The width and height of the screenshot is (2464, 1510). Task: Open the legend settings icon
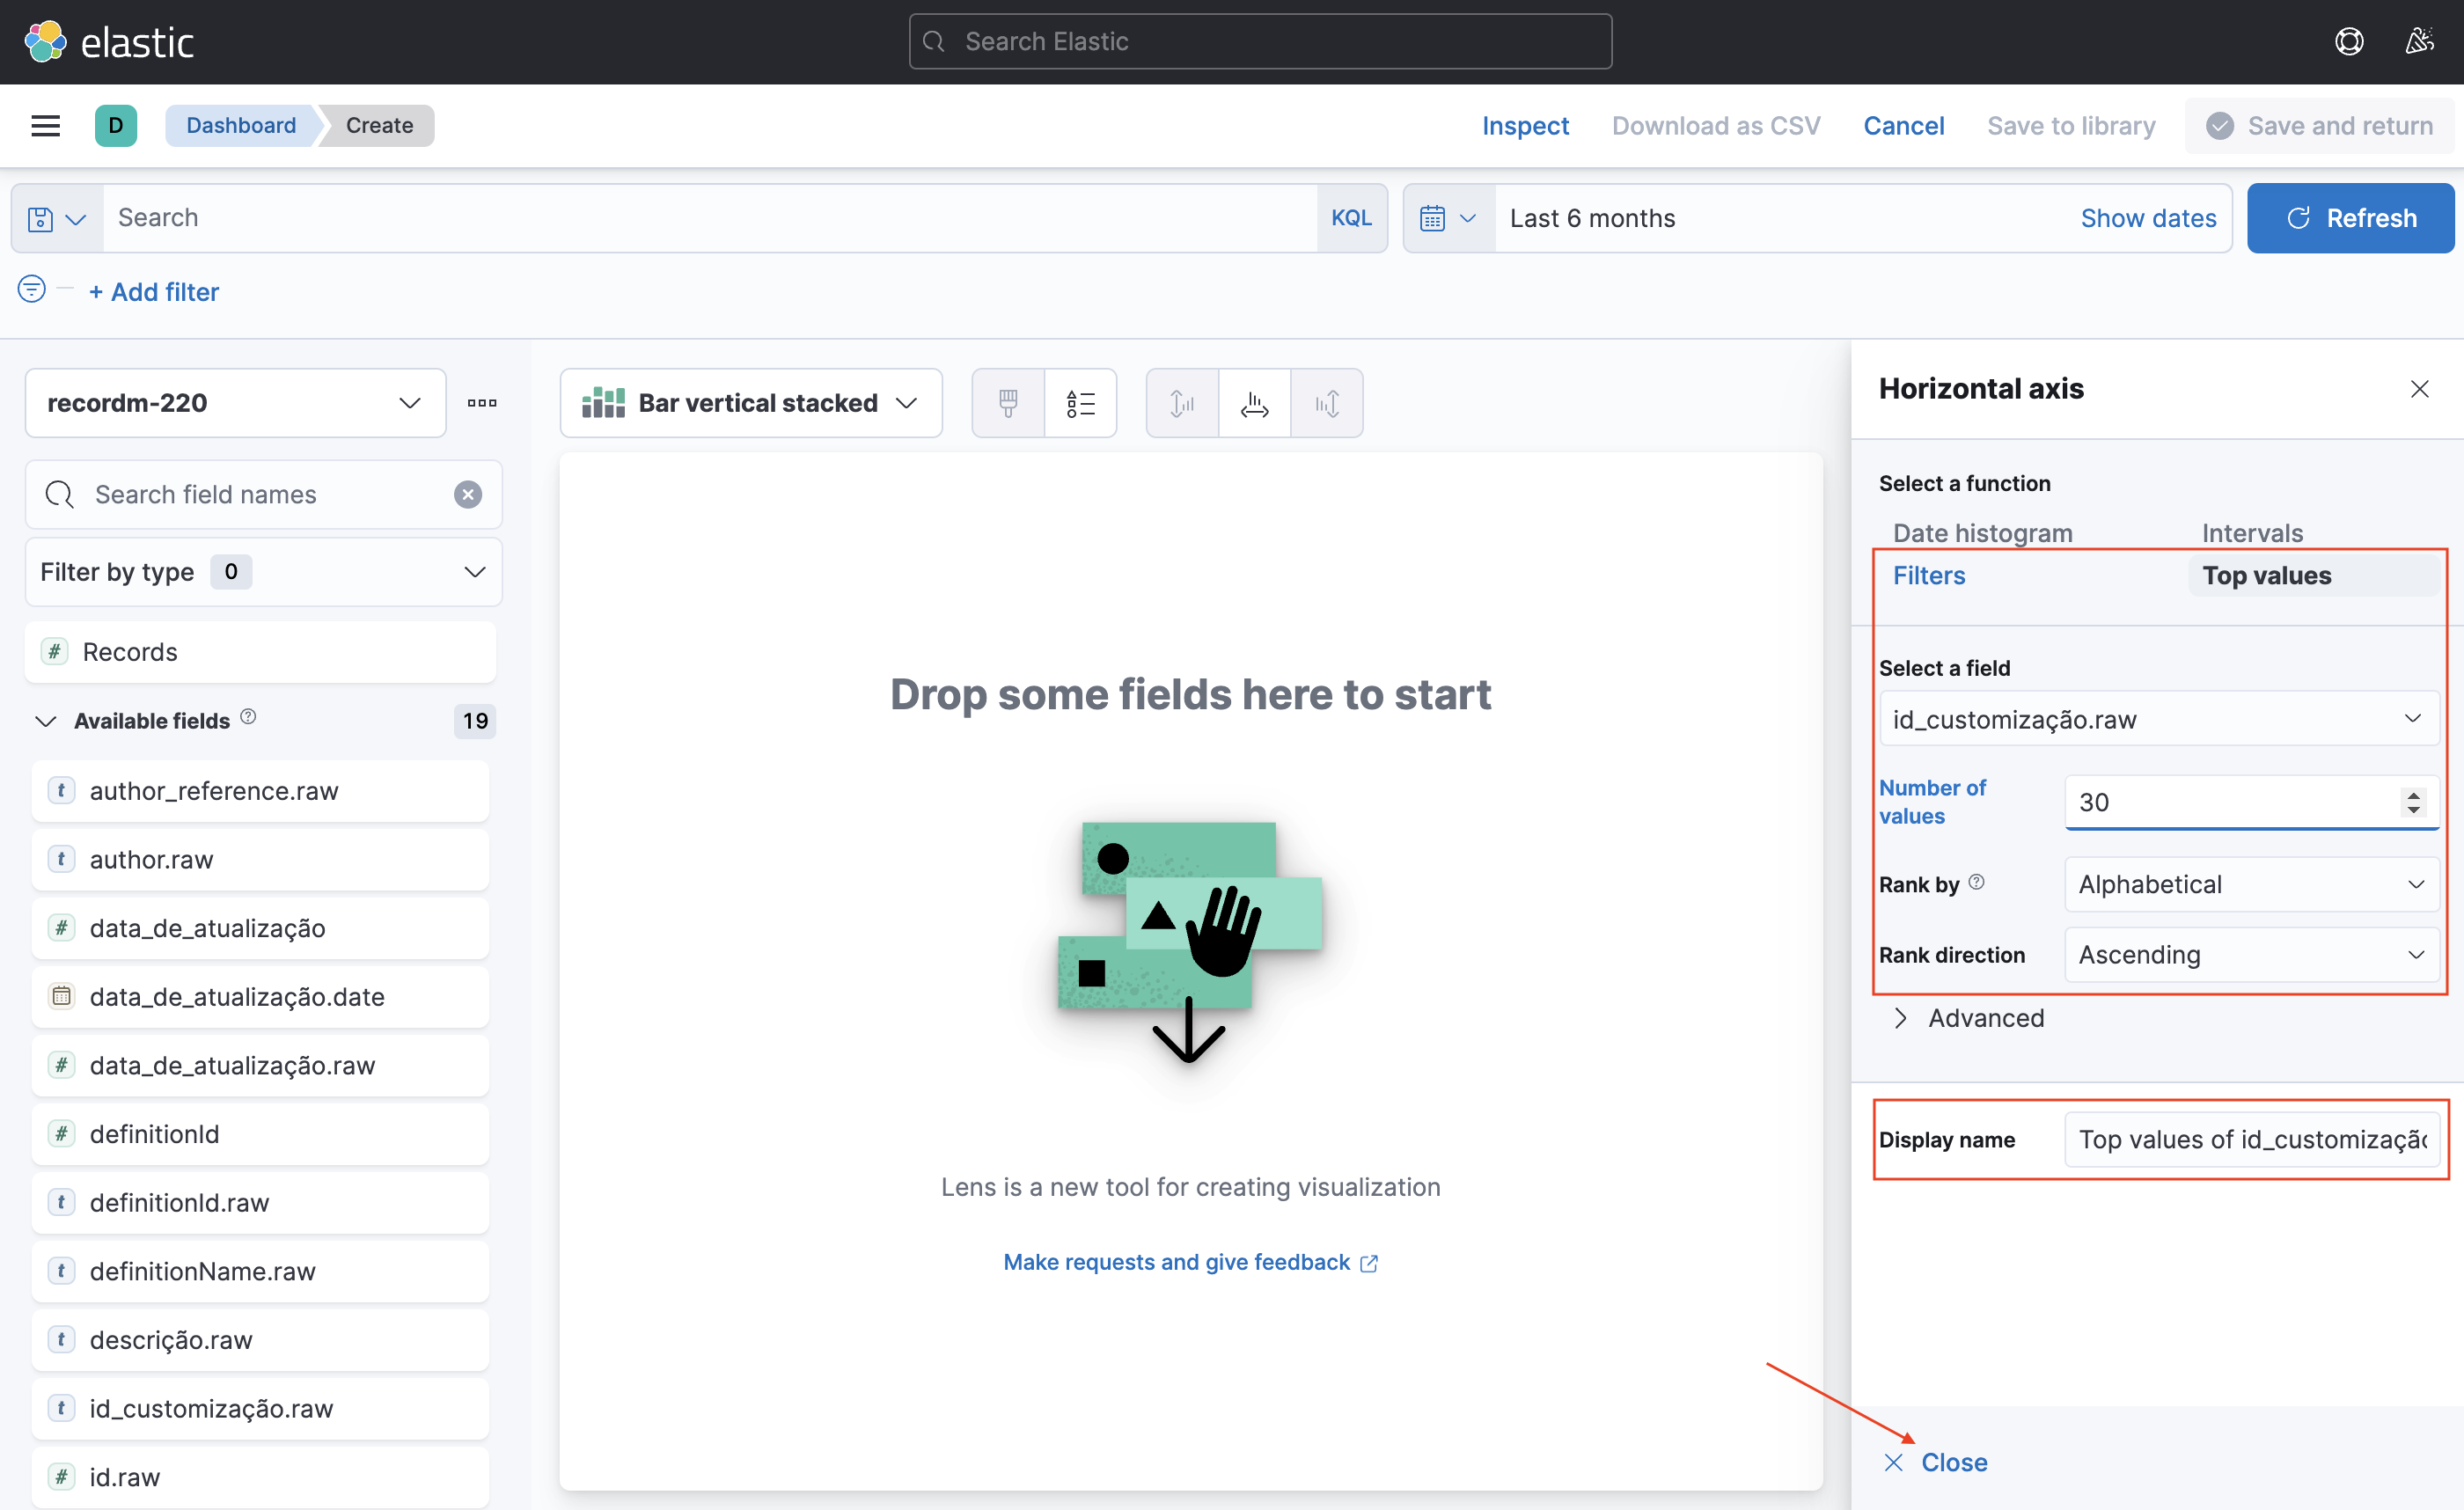point(1080,403)
